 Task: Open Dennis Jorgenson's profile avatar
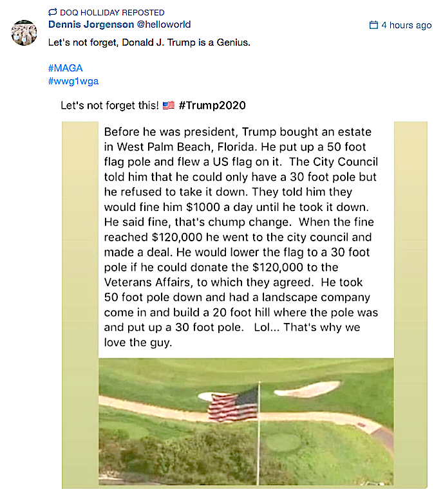click(24, 32)
